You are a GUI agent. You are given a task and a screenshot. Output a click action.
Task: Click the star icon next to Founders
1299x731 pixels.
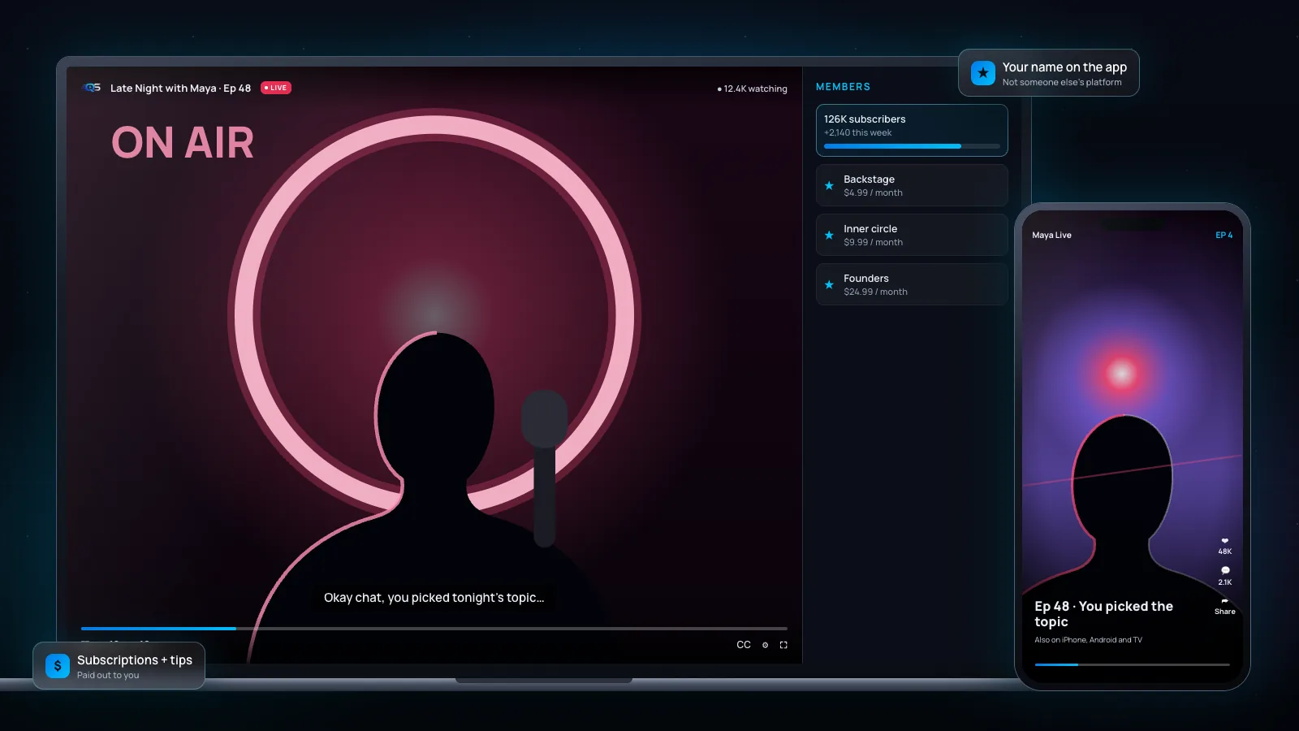[x=829, y=284]
